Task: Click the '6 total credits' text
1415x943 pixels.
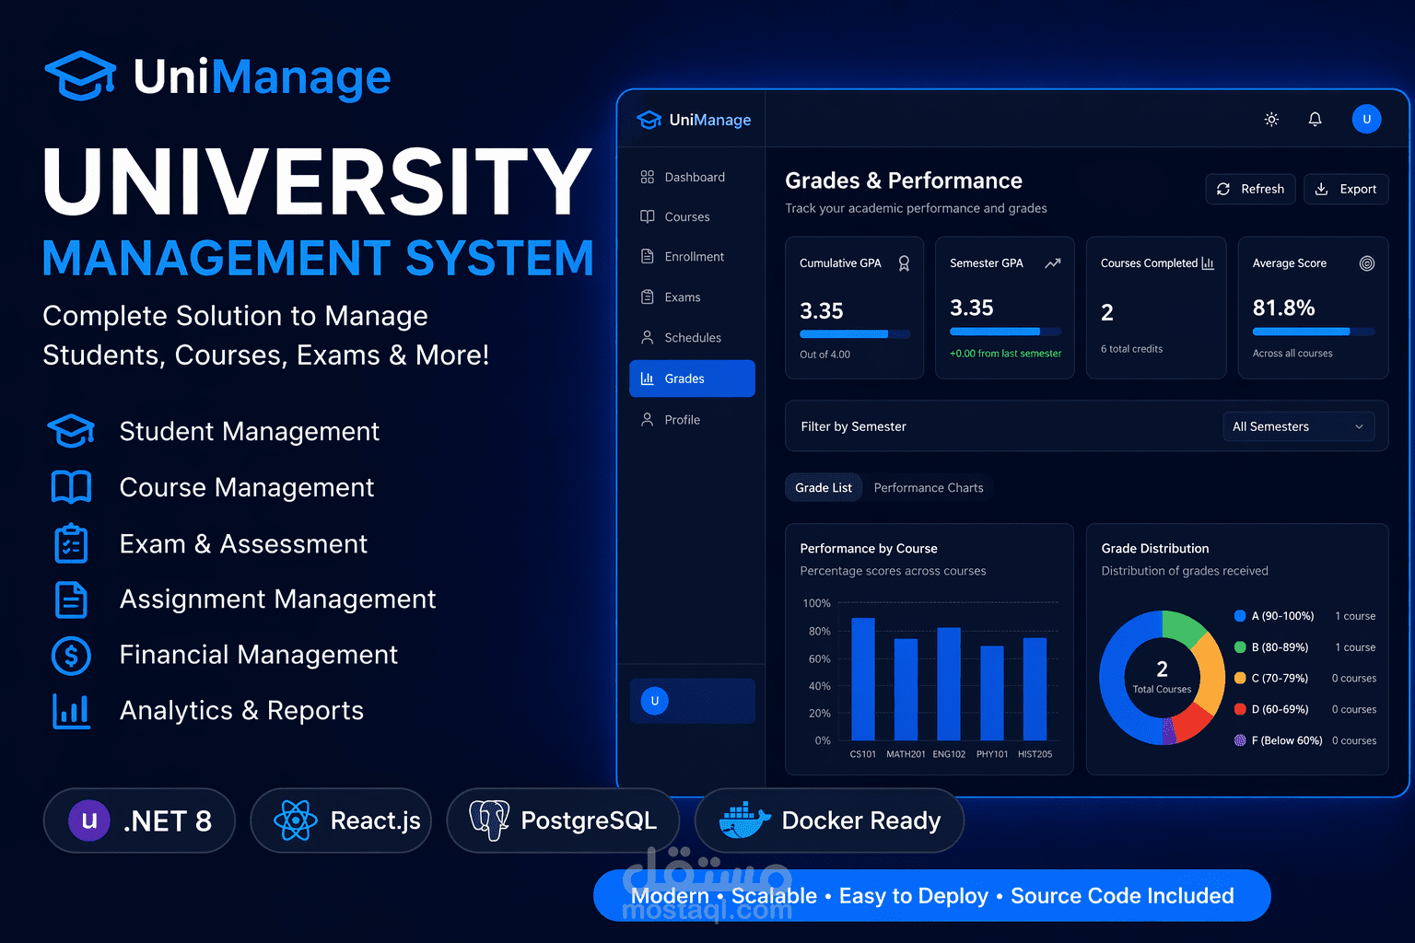Action: point(1131,349)
